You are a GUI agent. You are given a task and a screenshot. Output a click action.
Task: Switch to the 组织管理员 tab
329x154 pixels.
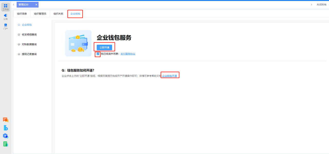tap(40, 14)
